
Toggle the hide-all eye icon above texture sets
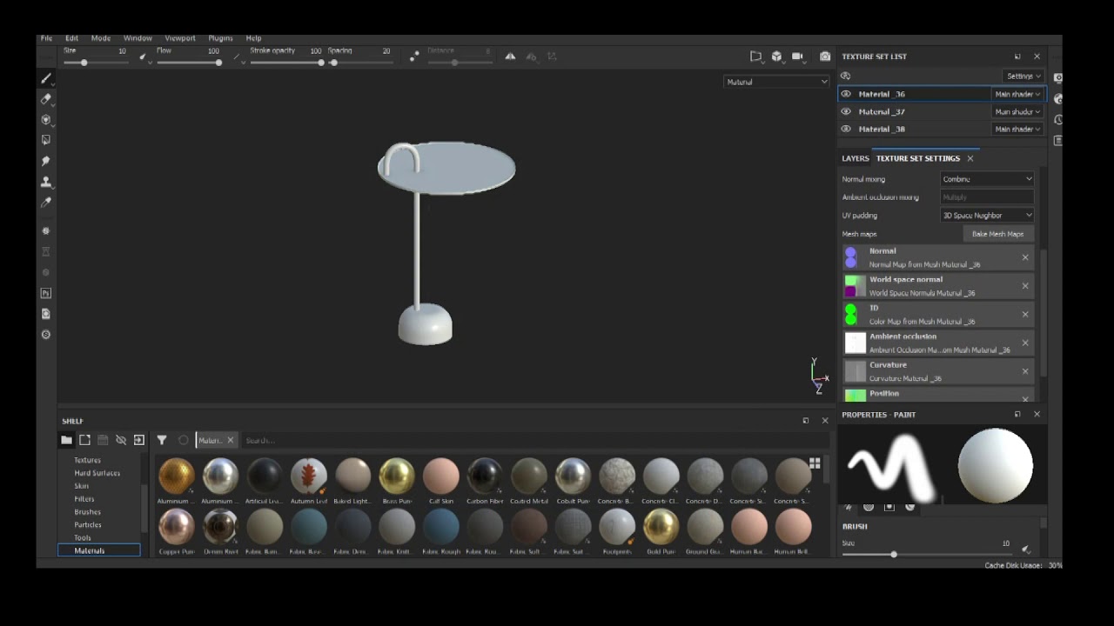845,76
